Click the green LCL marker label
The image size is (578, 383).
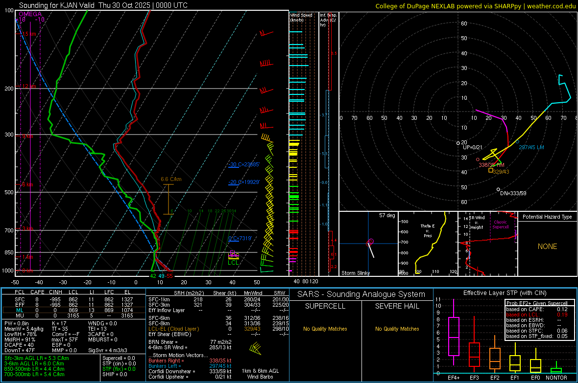point(233,263)
